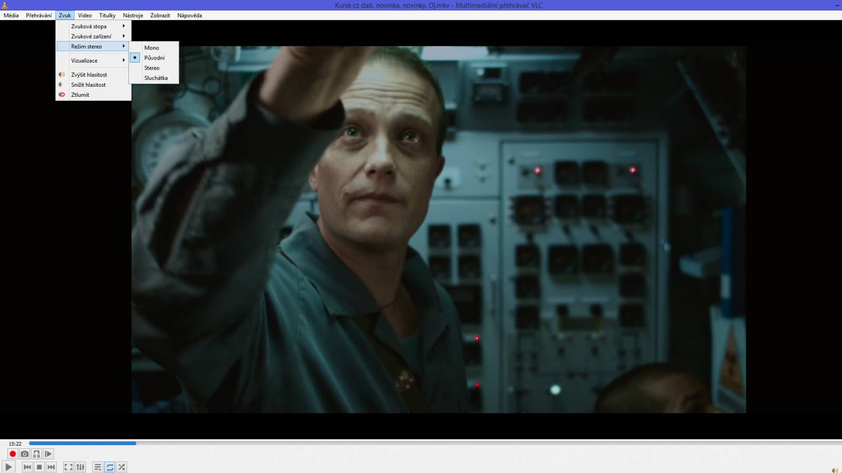Viewport: 842px width, 473px height.
Task: Select Sluchátka headphones mode
Action: click(x=154, y=77)
